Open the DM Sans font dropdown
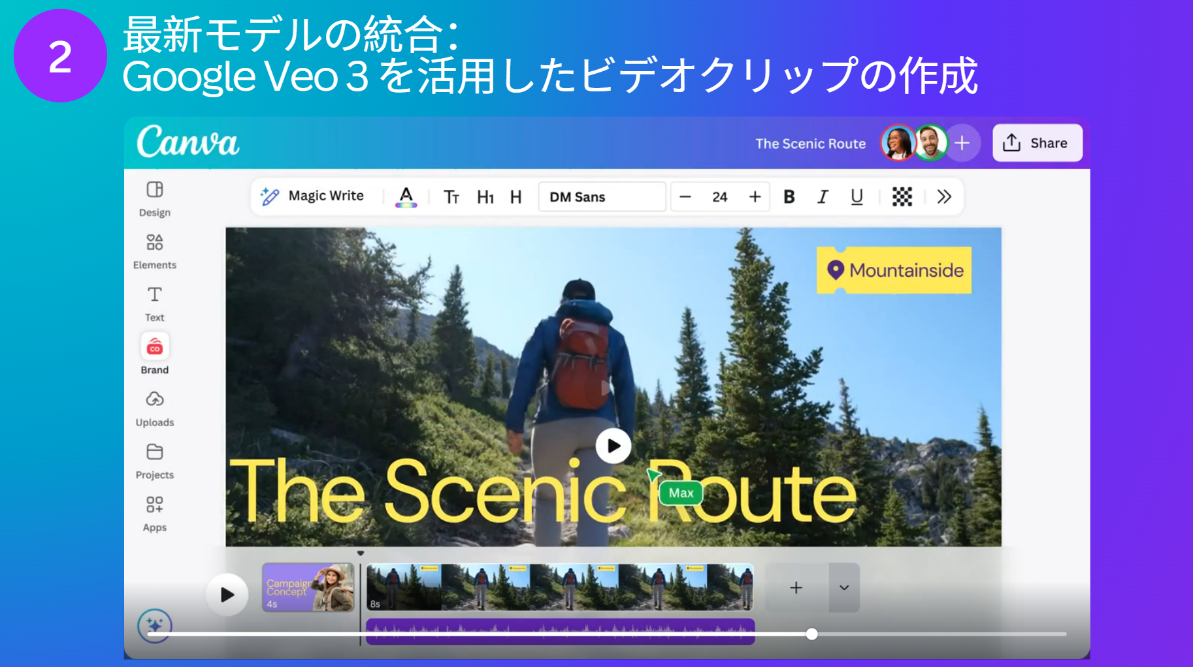 pos(602,196)
